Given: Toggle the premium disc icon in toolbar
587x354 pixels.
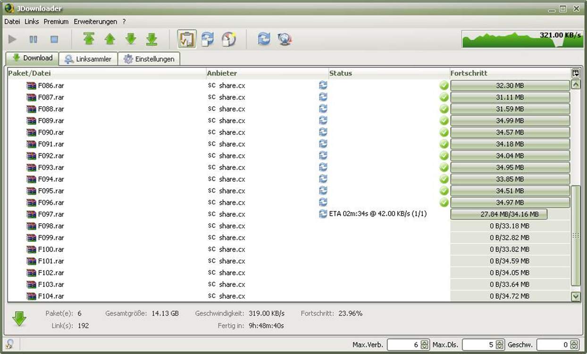Looking at the screenshot, I should (228, 39).
